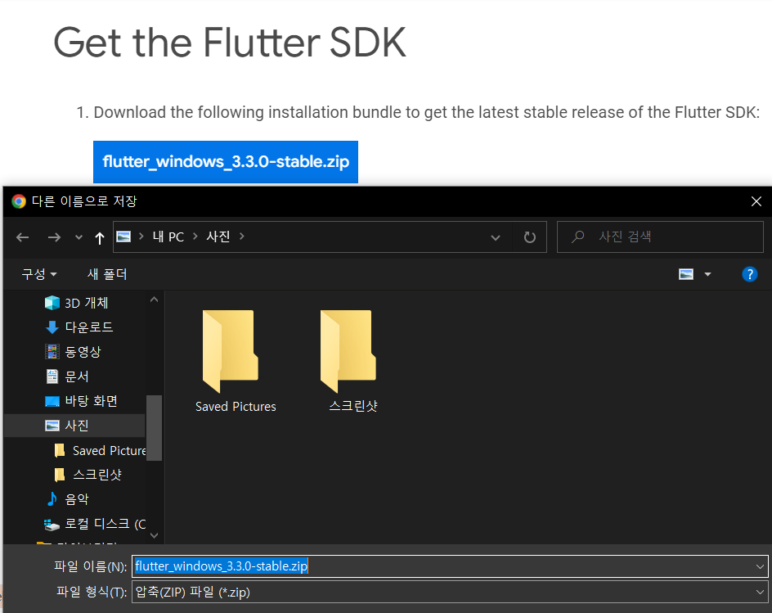Image resolution: width=772 pixels, height=613 pixels.
Task: Expand the chevron after 사진 in breadcrumb
Action: point(242,237)
